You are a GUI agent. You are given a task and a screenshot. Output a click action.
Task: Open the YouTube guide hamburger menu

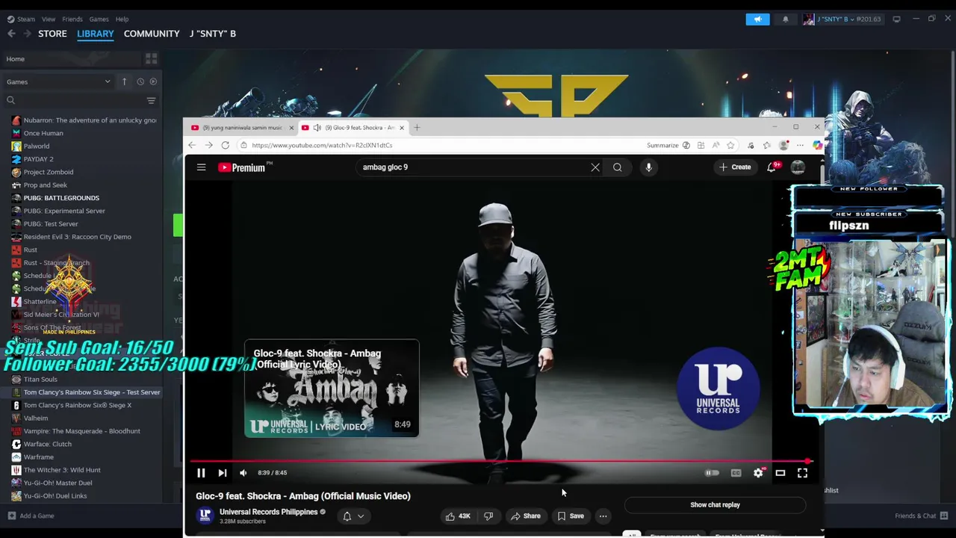click(x=201, y=167)
